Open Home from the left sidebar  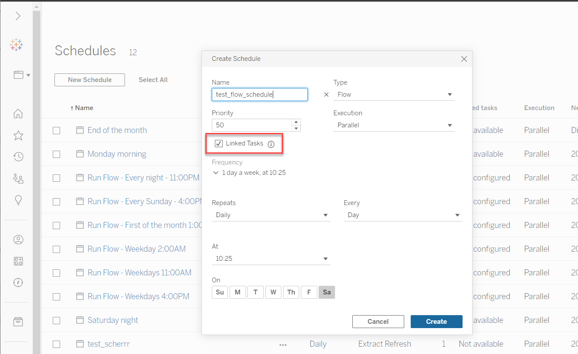18,114
